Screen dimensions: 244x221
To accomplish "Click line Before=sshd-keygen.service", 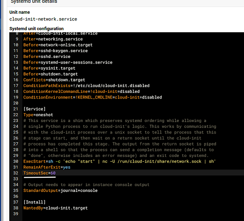I will point(55,51).
